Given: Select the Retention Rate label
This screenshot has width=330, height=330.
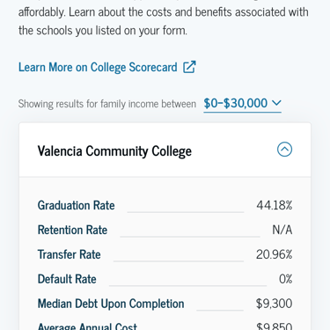Looking at the screenshot, I should coord(72,230).
